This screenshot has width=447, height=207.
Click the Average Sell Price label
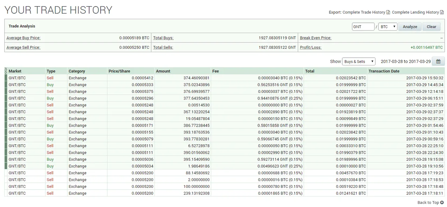[23, 47]
